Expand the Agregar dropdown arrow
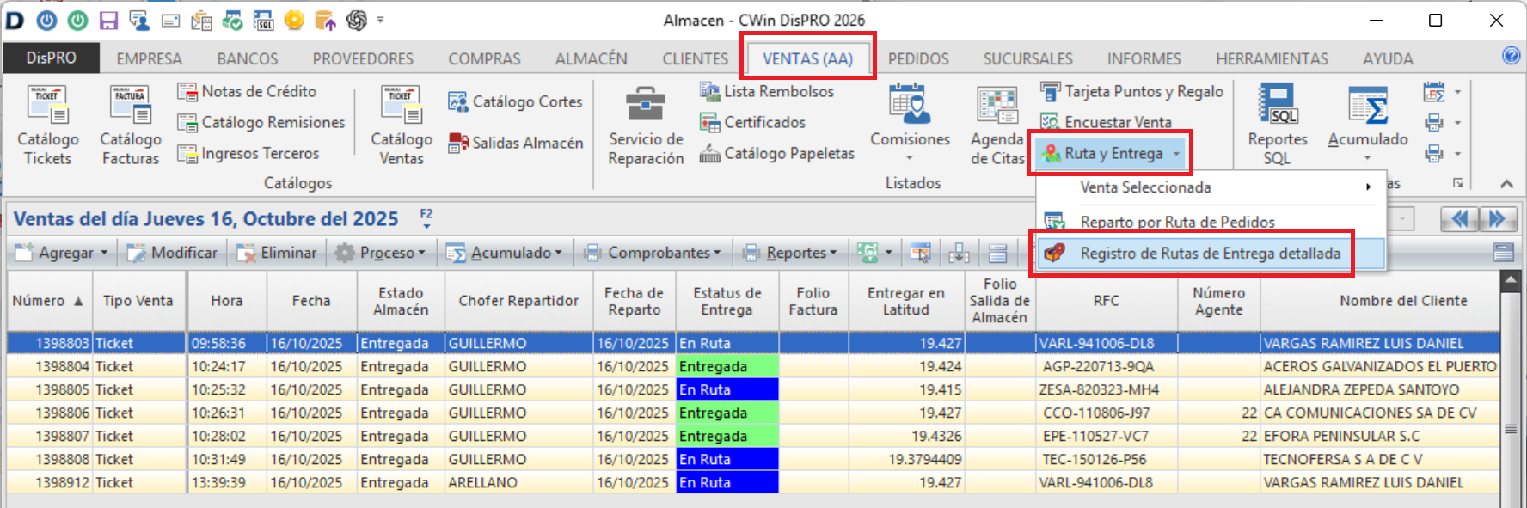 (x=105, y=253)
